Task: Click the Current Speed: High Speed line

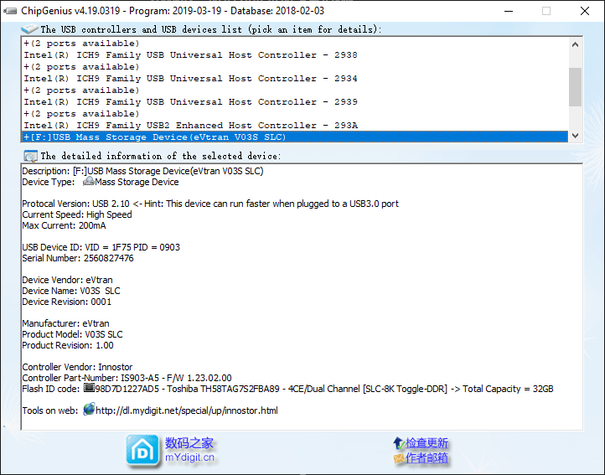Action: pyautogui.click(x=77, y=214)
